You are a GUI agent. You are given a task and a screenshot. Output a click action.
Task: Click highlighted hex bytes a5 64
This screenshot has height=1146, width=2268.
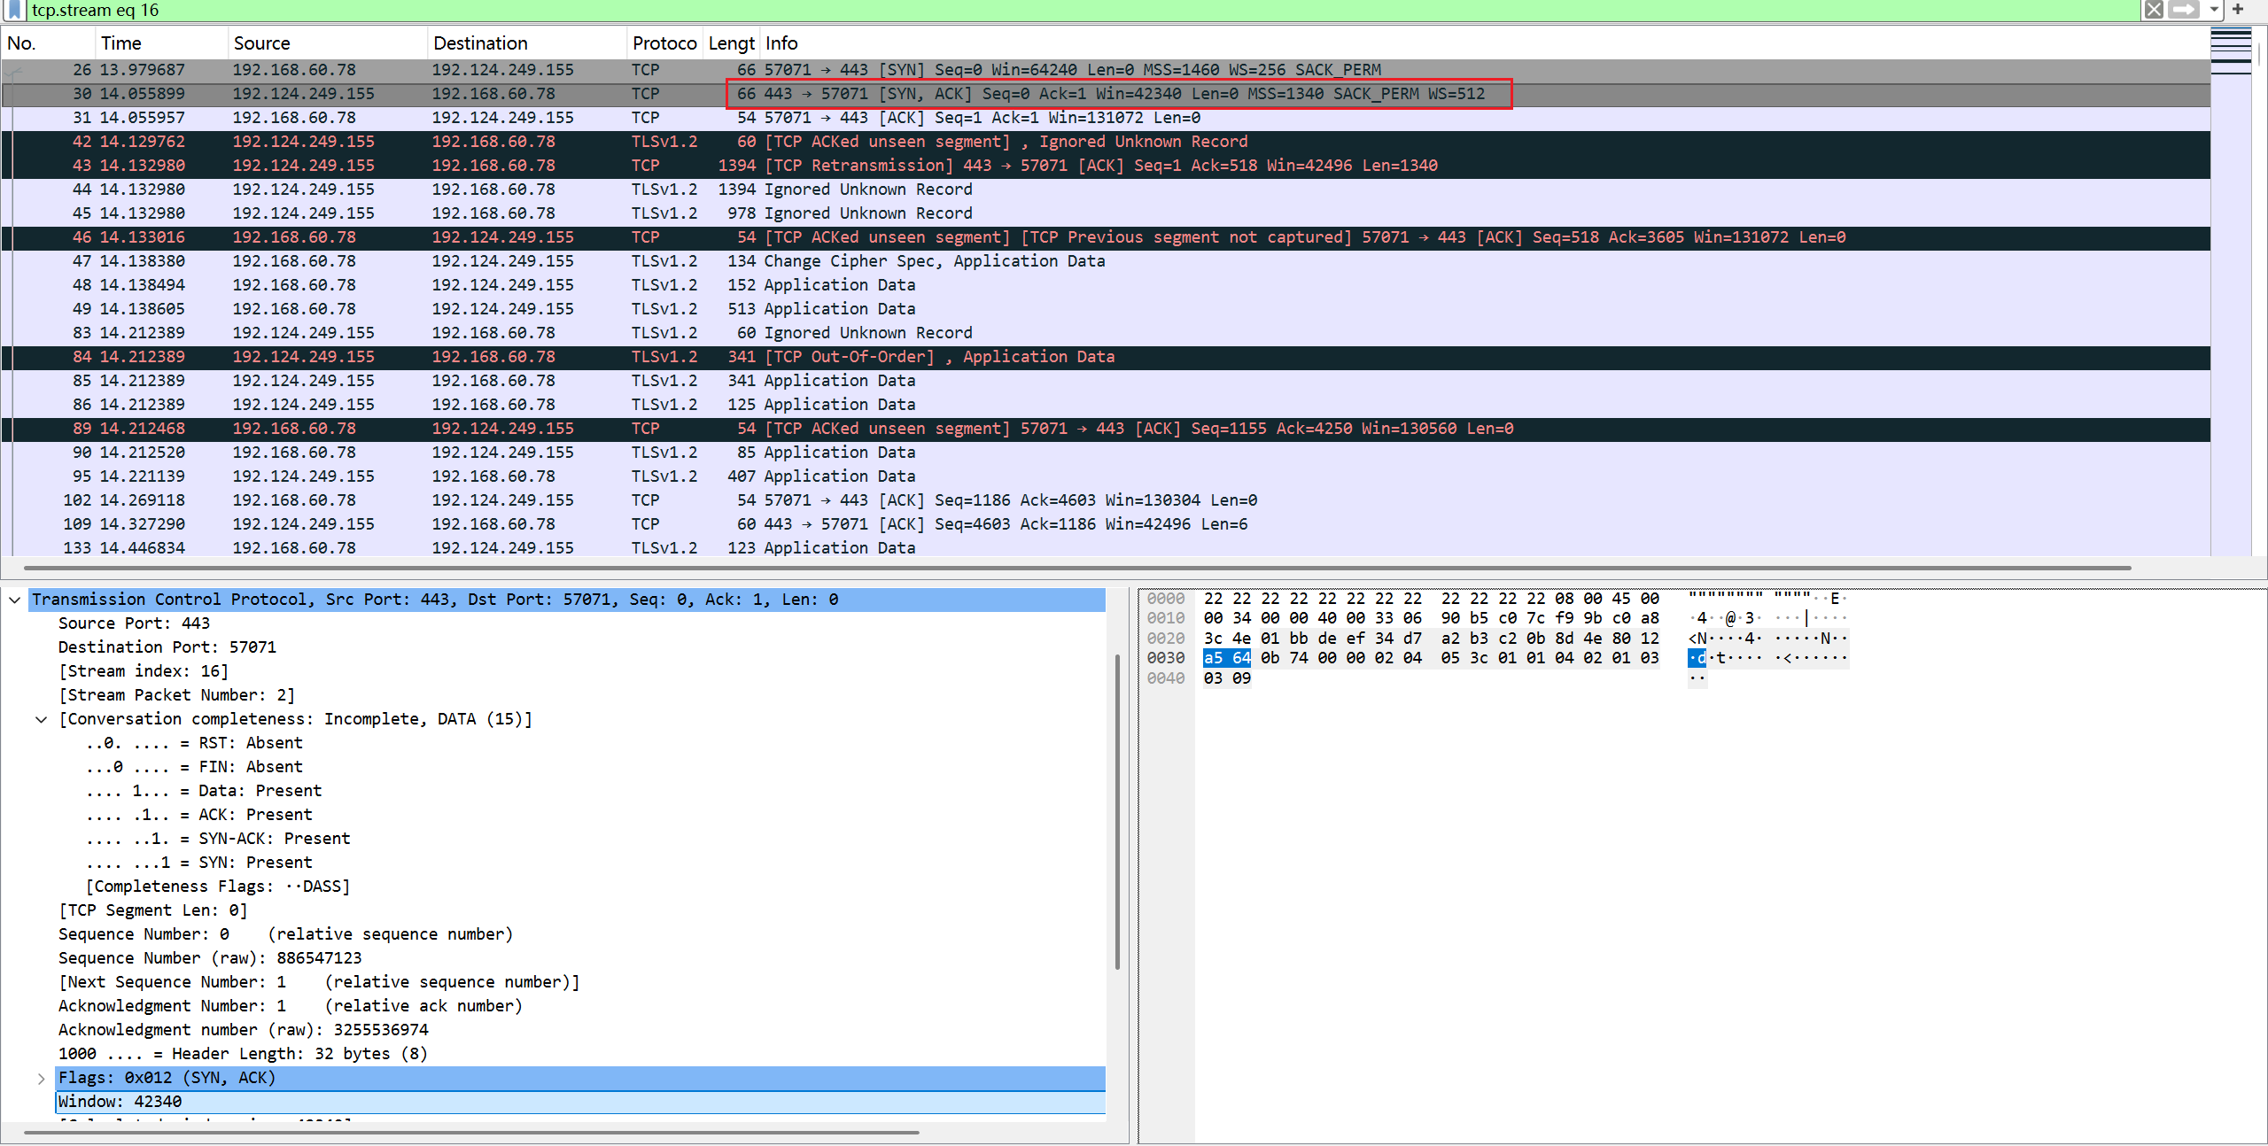(x=1227, y=658)
